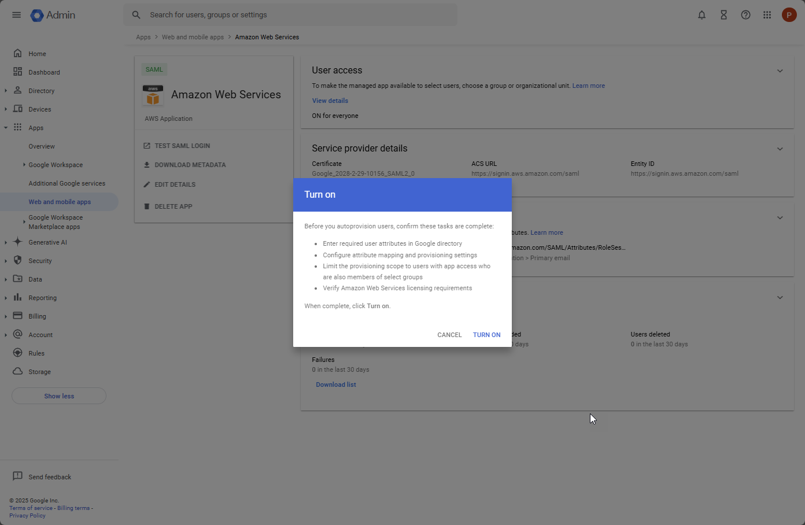Expand Google Workspace submenu arrow
This screenshot has height=525, width=805.
(24, 165)
